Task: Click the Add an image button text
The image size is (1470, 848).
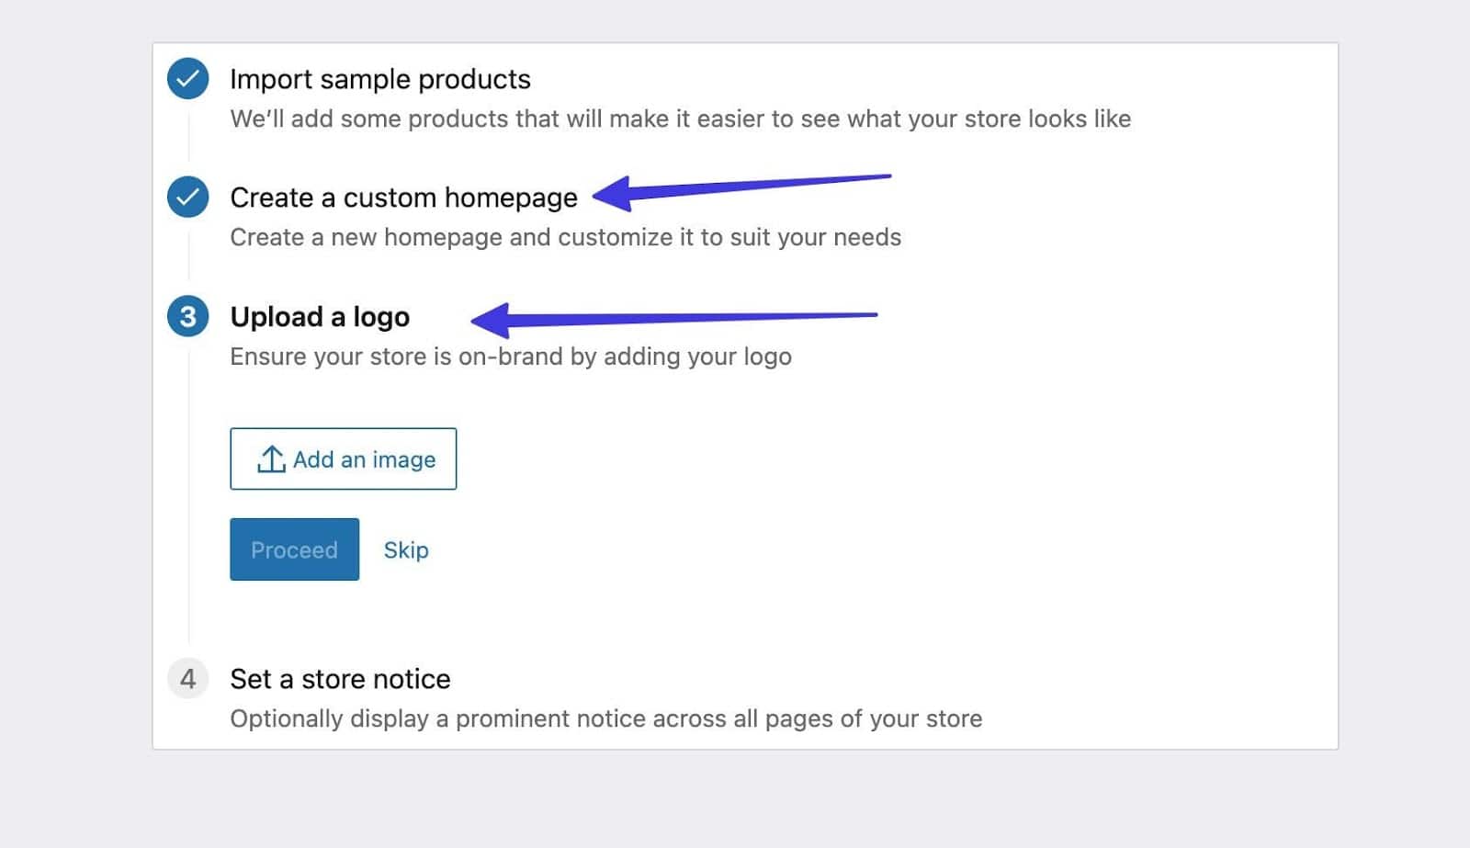Action: point(364,459)
